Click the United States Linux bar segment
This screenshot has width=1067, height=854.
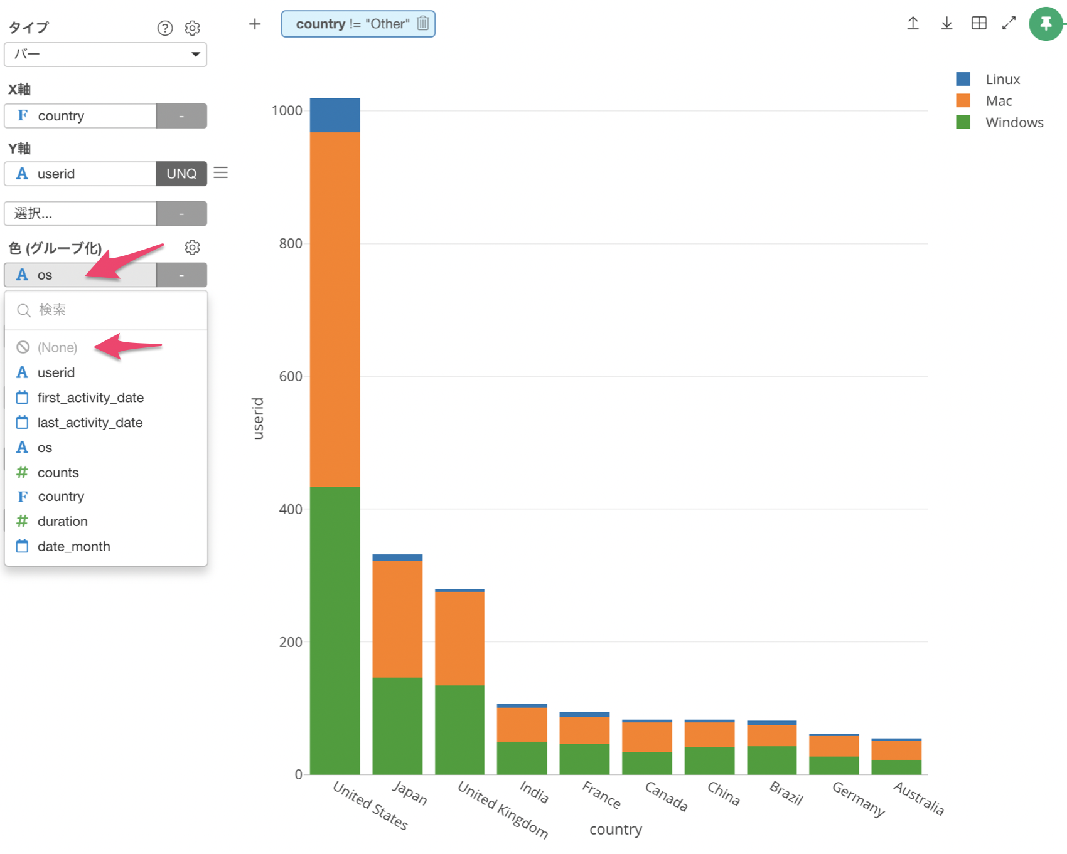pos(335,115)
